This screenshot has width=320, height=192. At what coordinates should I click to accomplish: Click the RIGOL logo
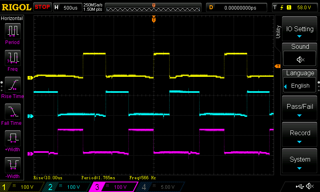click(x=16, y=7)
